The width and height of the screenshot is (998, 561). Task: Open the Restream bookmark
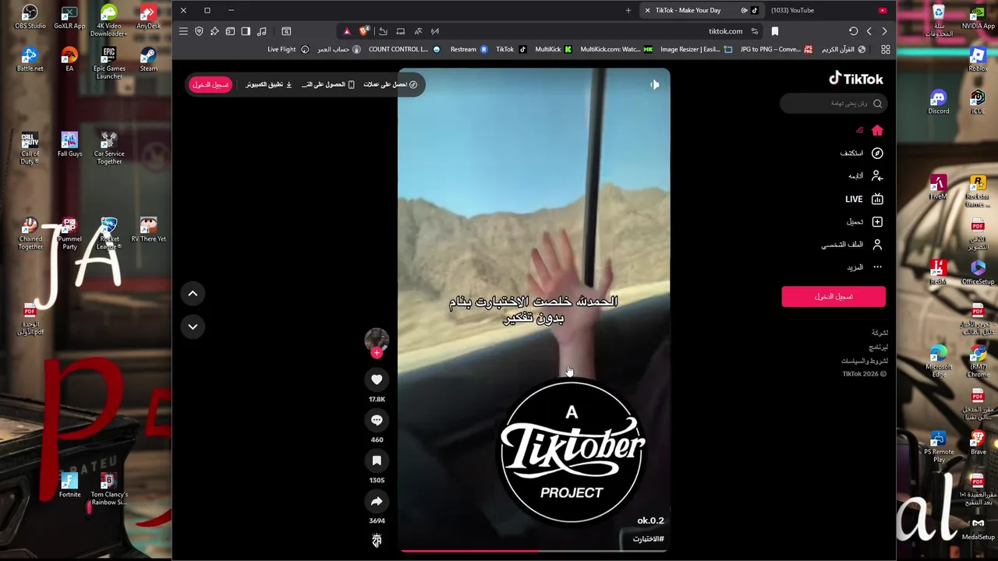[x=469, y=49]
